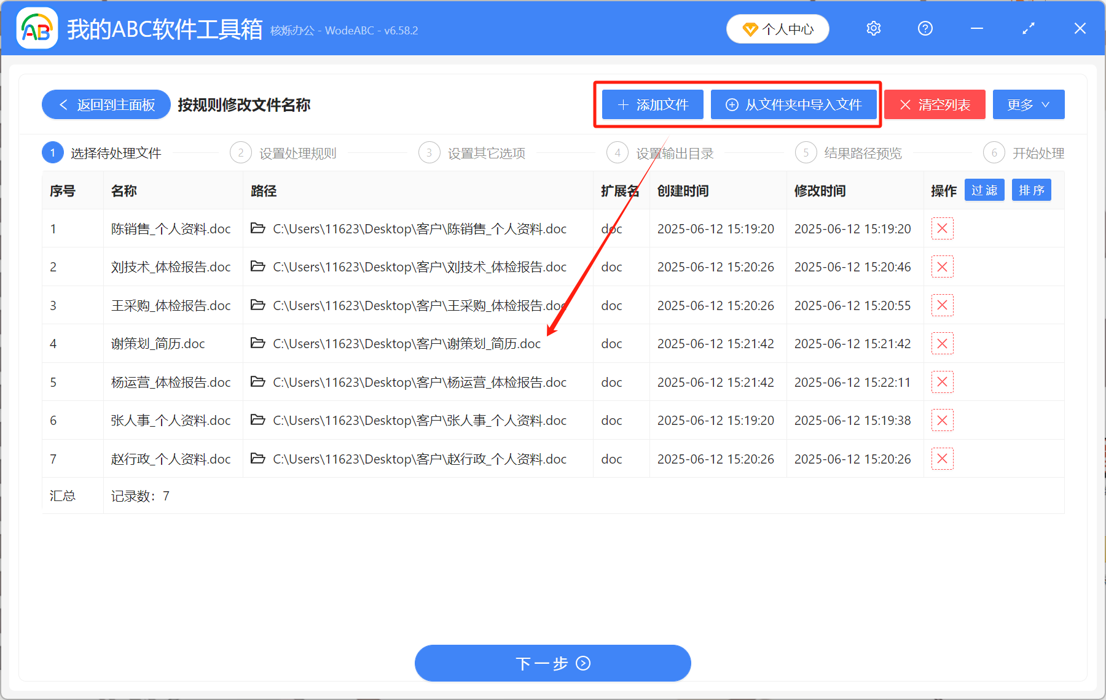Screen dimensions: 1106x700
Task: Open the settings gear icon
Action: click(x=873, y=28)
